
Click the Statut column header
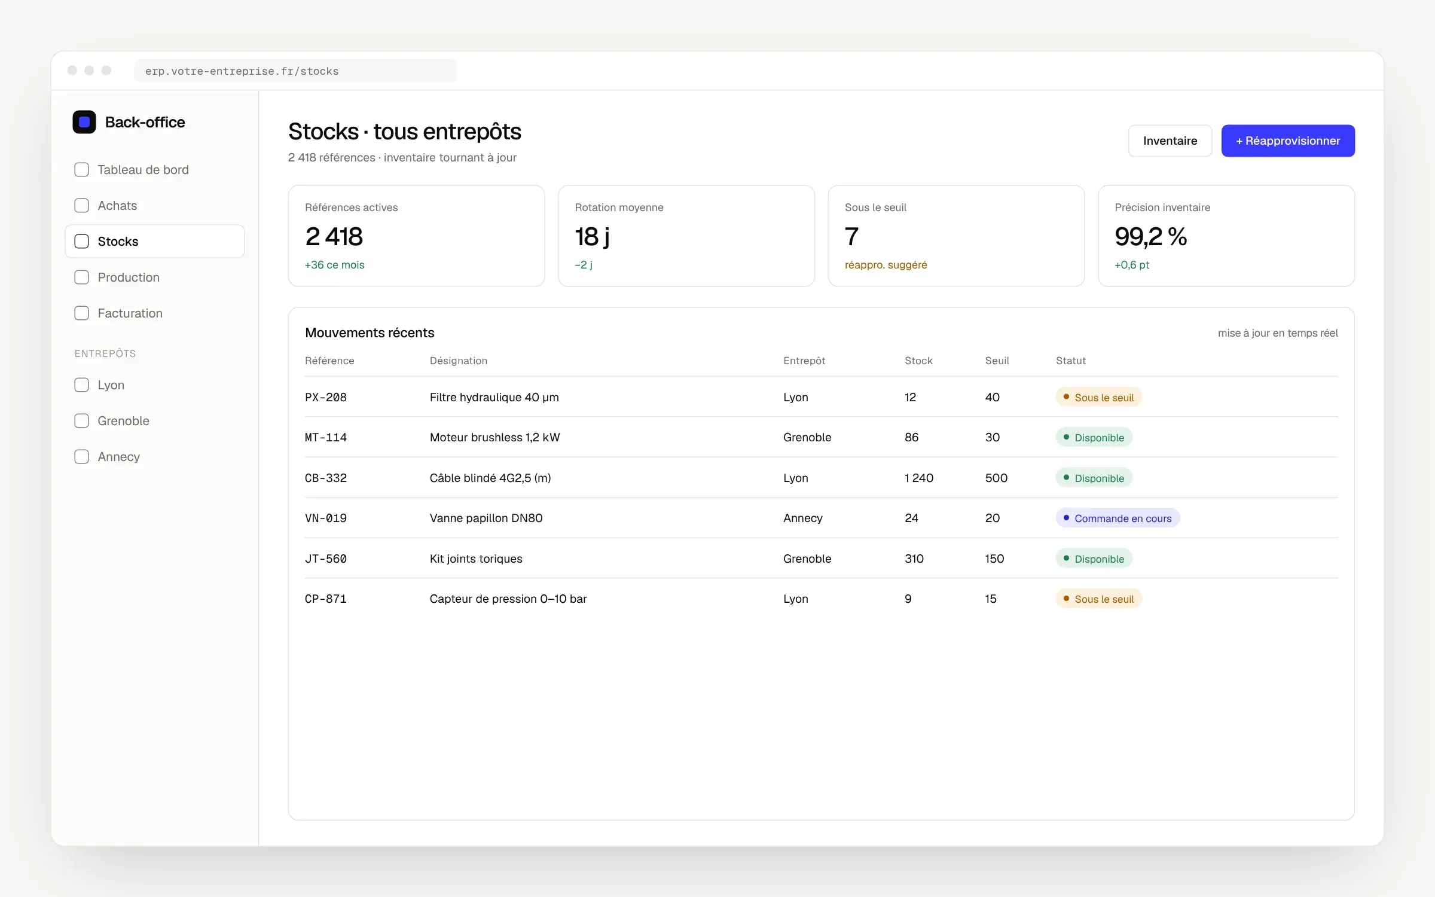click(x=1071, y=361)
